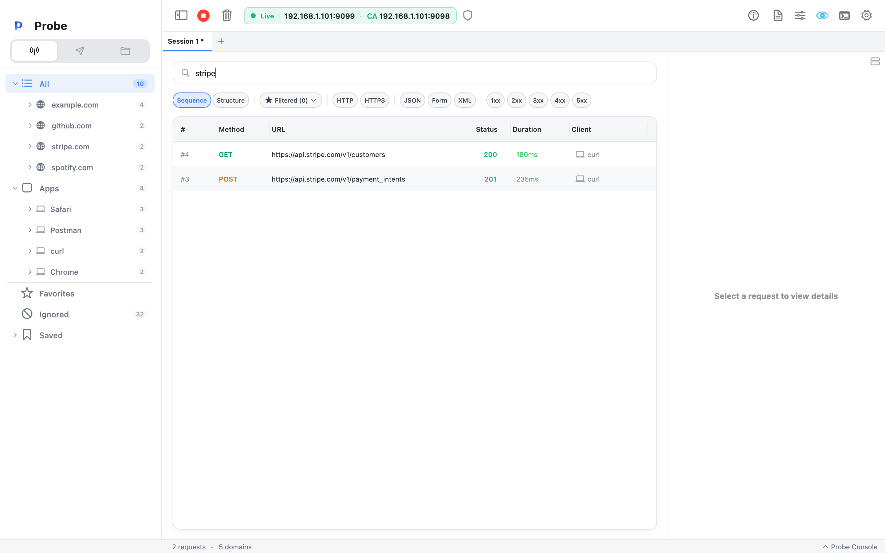Open the document icon in top toolbar
This screenshot has height=553, width=885.
point(778,15)
